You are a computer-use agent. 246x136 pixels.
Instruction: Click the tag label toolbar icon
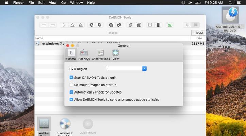pos(131,25)
